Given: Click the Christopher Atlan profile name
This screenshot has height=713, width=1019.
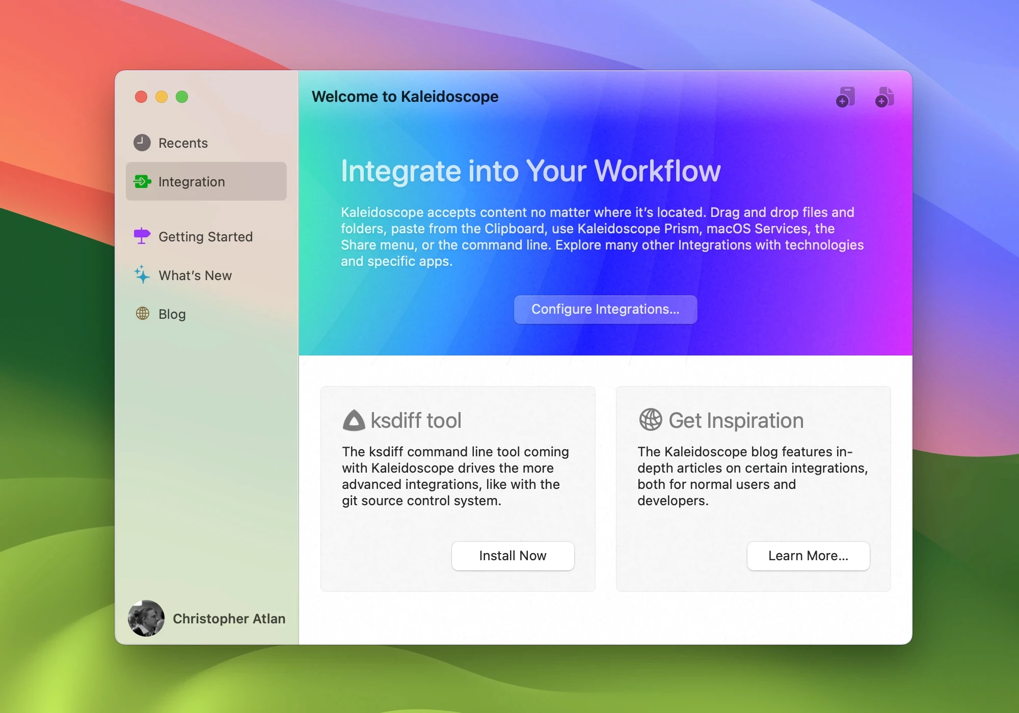Looking at the screenshot, I should click(x=229, y=619).
